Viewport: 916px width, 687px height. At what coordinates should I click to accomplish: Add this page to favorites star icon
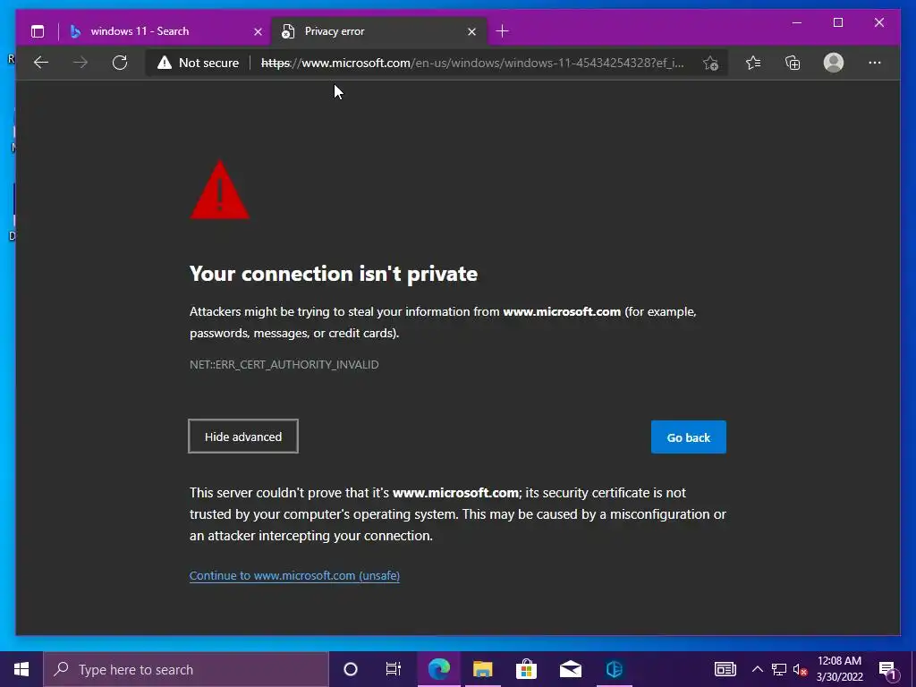(x=710, y=63)
